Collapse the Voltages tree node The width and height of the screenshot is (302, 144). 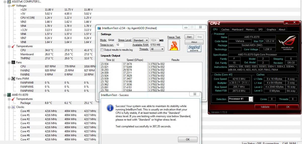[9, 6]
